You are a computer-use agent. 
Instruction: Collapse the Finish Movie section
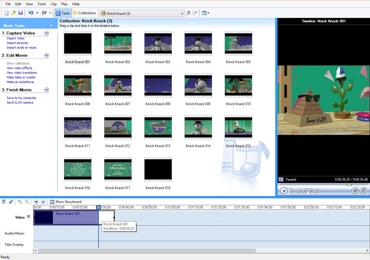pos(47,90)
